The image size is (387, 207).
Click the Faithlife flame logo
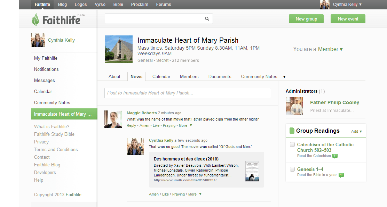point(35,20)
